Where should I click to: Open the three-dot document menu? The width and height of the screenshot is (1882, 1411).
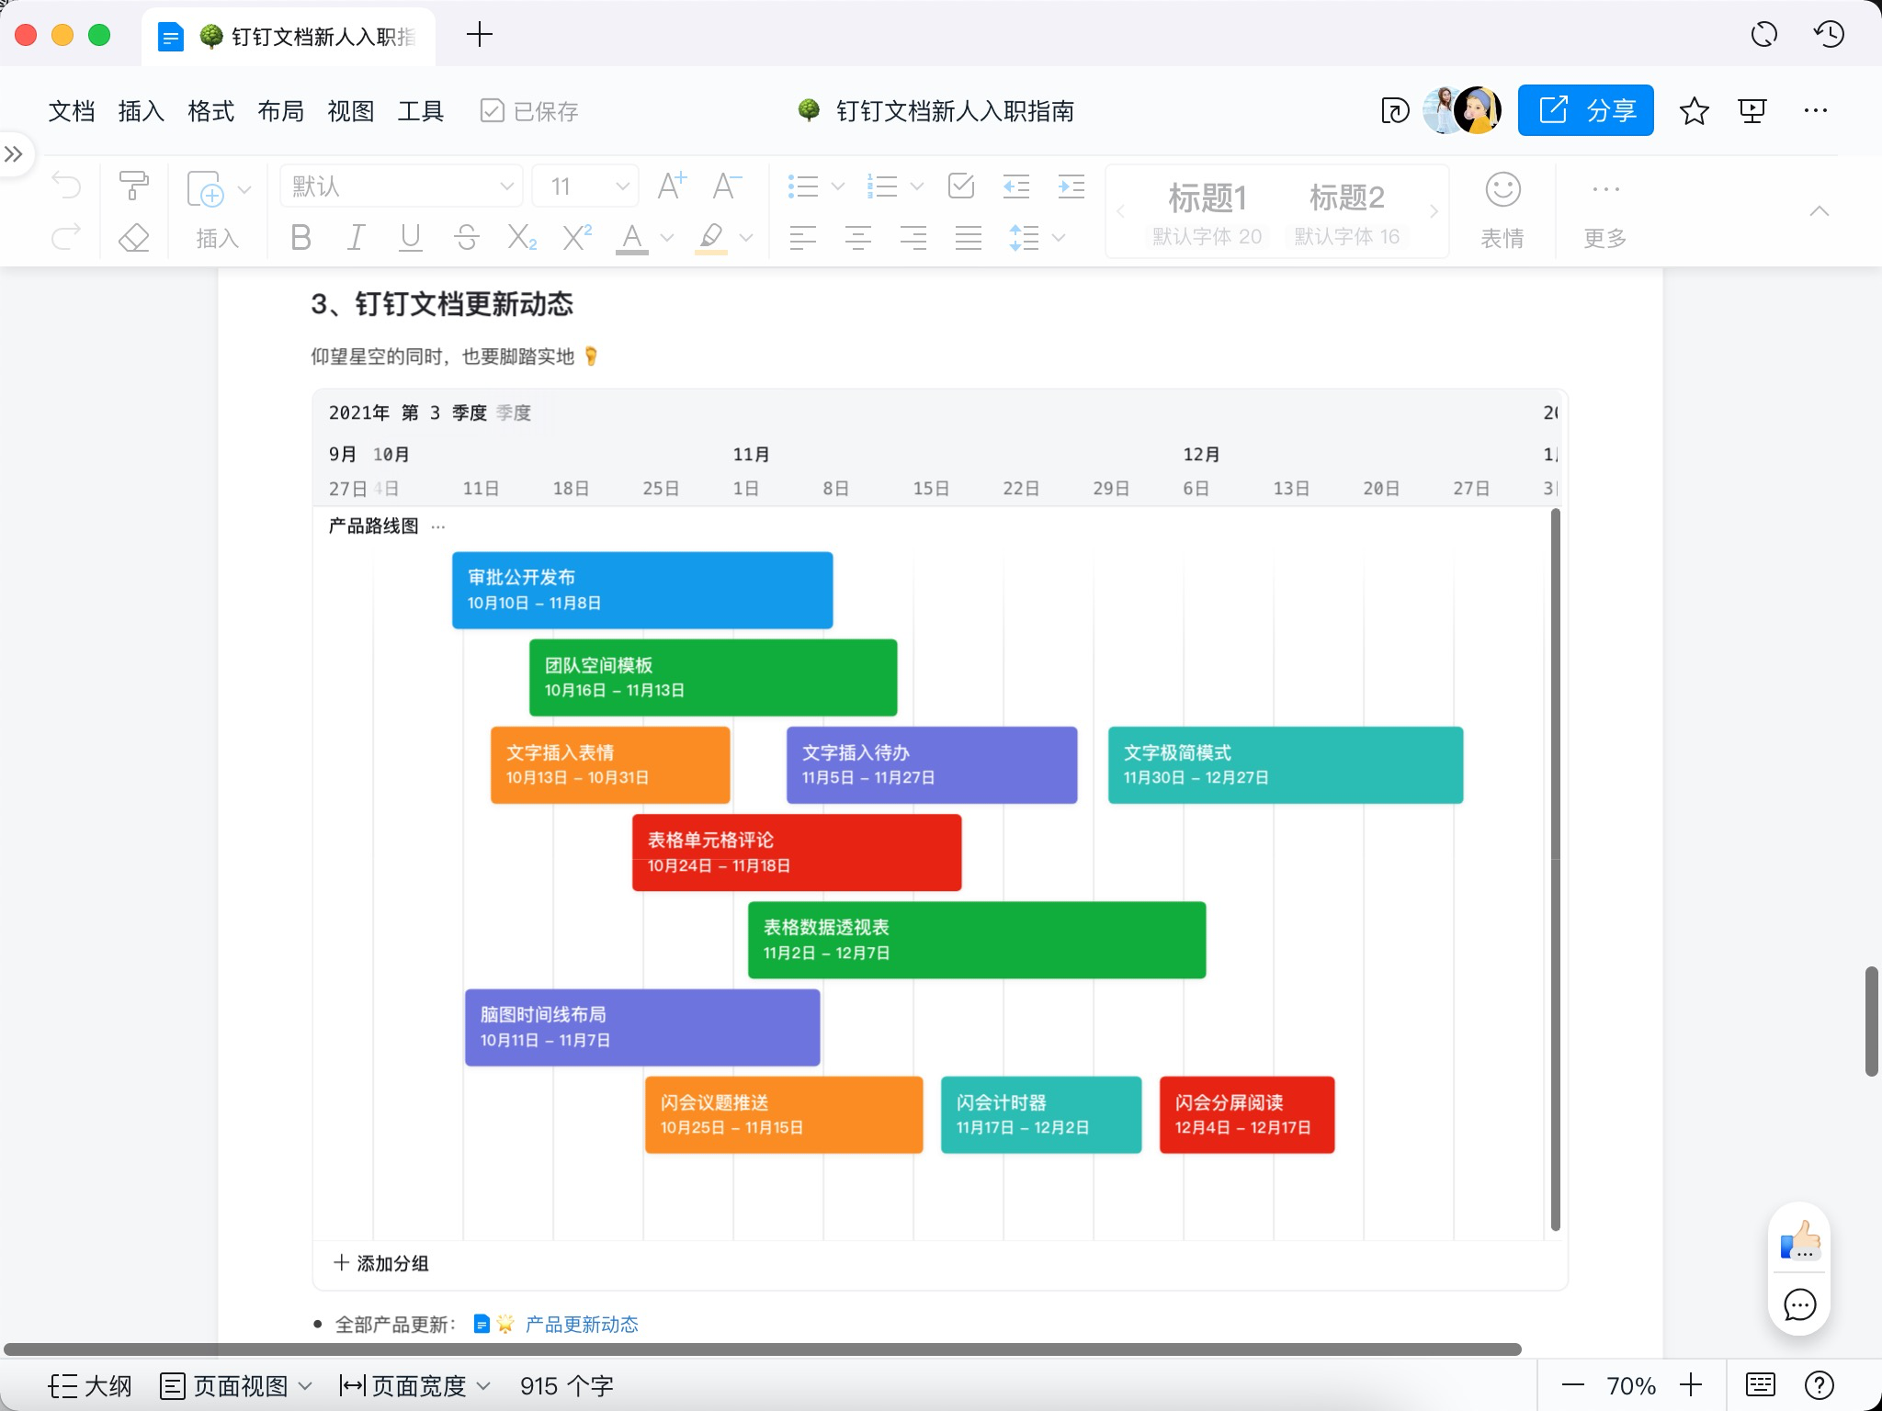(1815, 111)
